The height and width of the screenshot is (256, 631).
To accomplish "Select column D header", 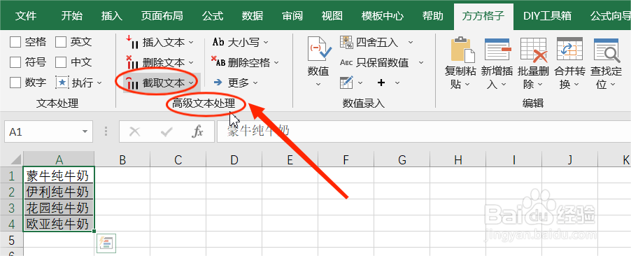I will click(x=234, y=159).
